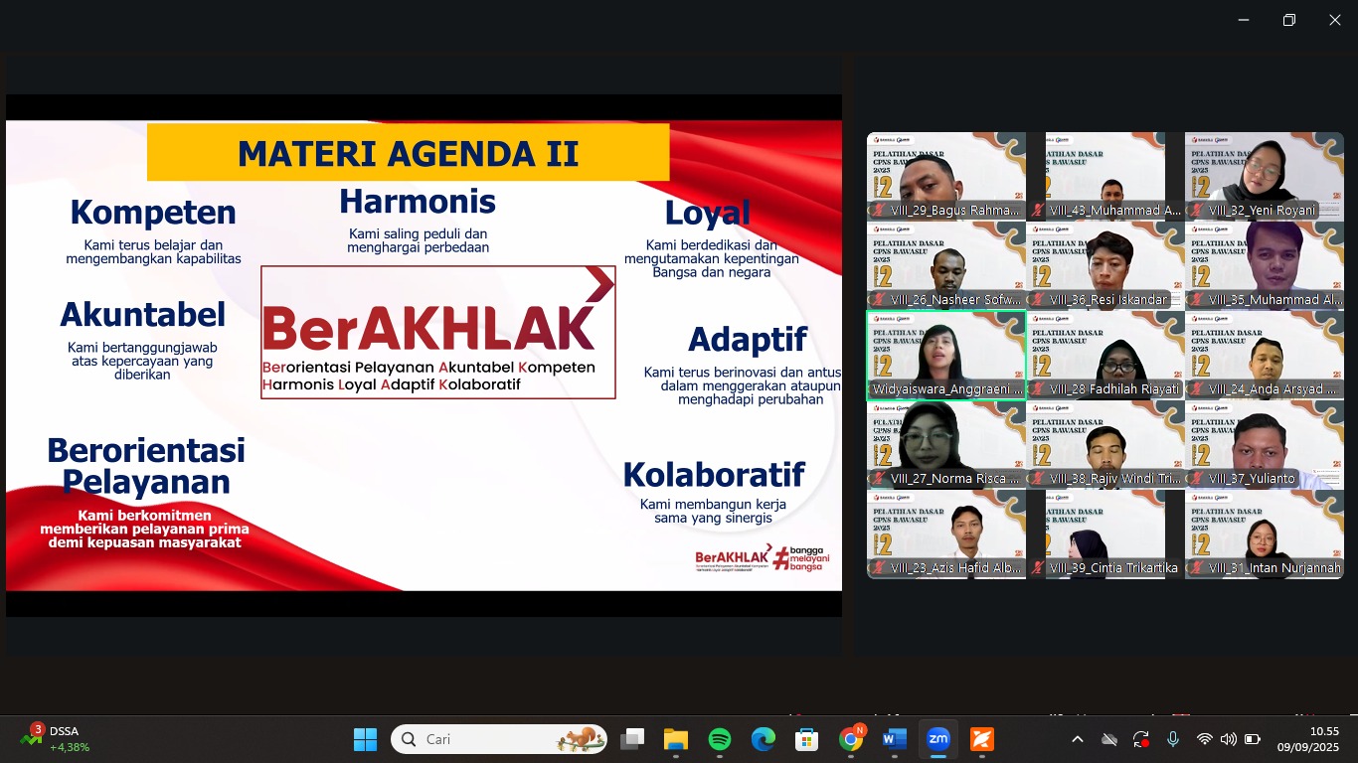1358x763 pixels.
Task: Open Spotify from the taskbar
Action: (x=720, y=739)
